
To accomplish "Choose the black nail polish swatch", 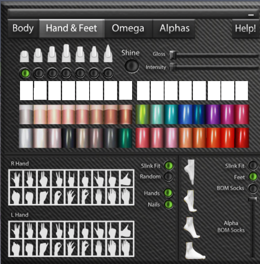I will pyautogui.click(x=68, y=138).
